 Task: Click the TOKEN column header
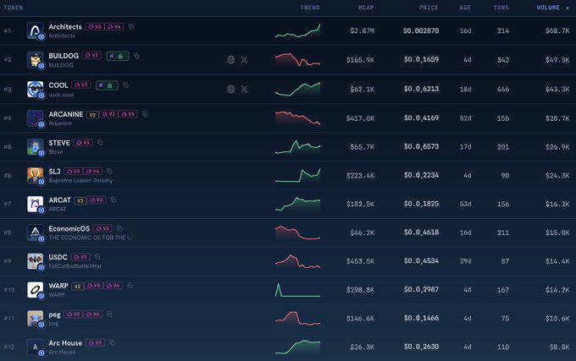pyautogui.click(x=14, y=8)
